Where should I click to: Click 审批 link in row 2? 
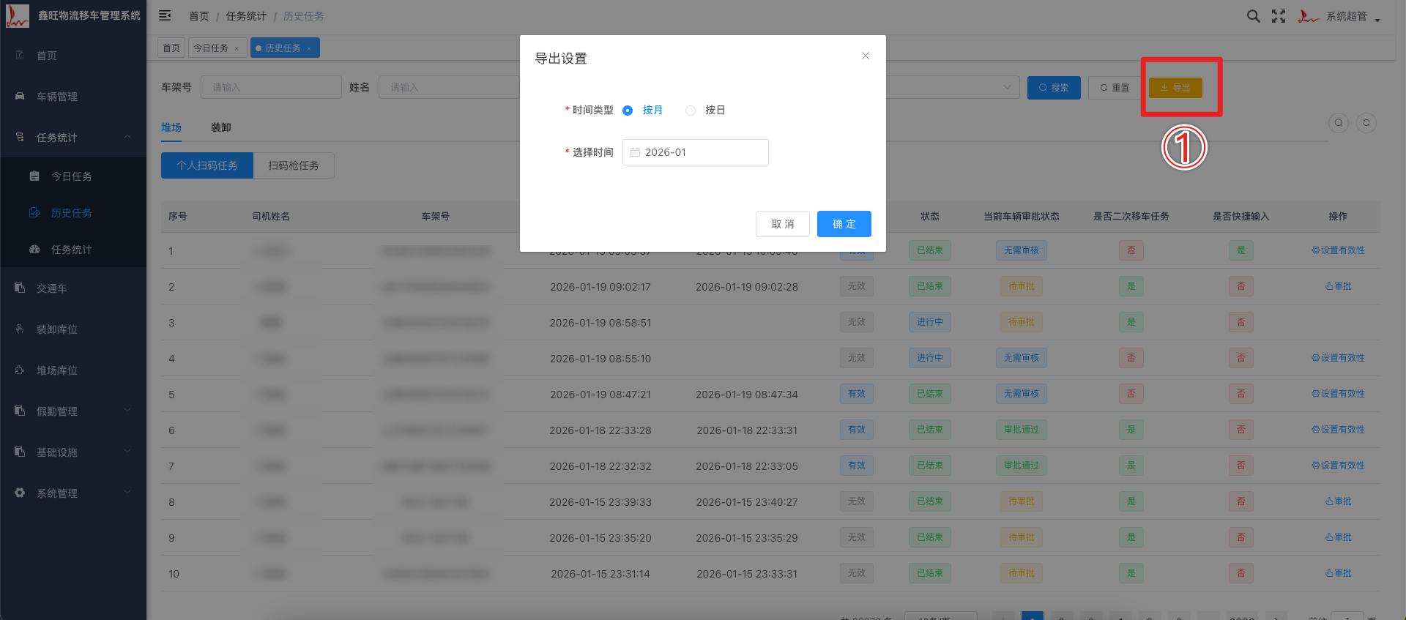pos(1338,286)
